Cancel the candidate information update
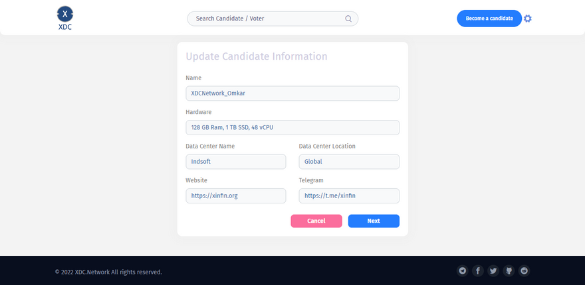This screenshot has height=285, width=585. (316, 221)
